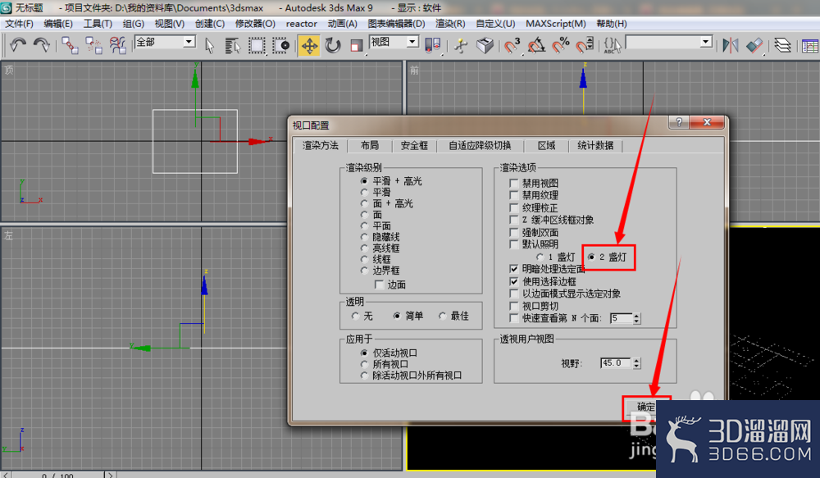Click the Mirror tool icon
This screenshot has width=820, height=478.
click(x=730, y=46)
